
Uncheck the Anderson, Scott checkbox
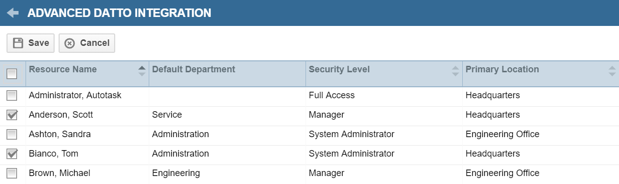click(x=12, y=115)
